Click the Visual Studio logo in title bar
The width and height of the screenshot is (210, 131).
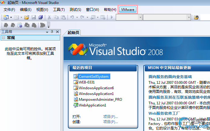[3, 2]
